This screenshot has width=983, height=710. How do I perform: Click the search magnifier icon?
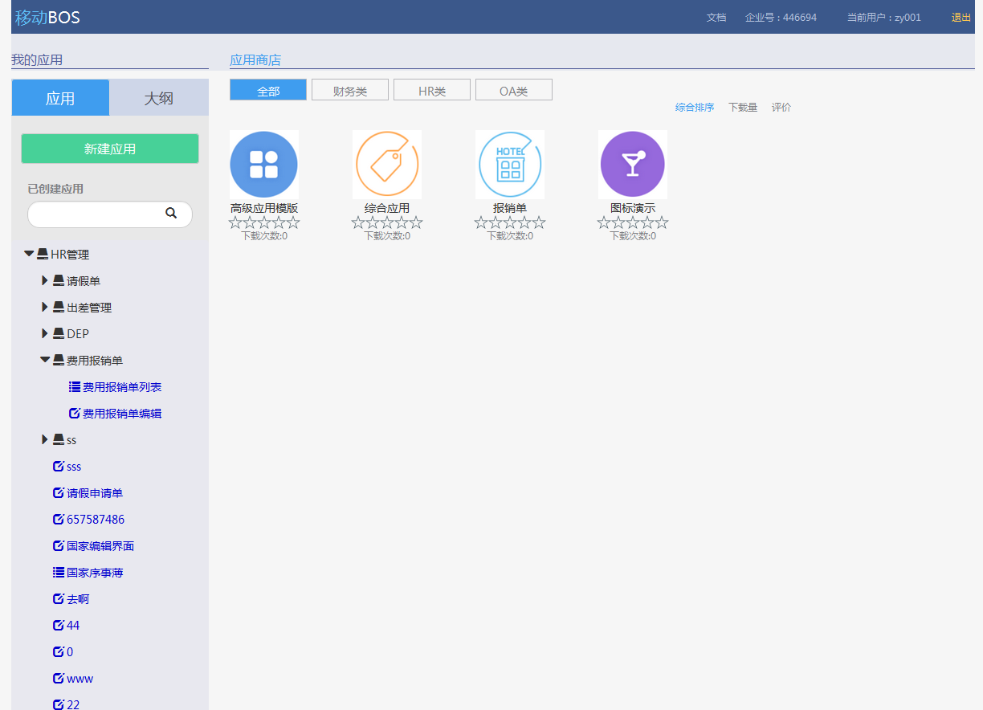171,214
